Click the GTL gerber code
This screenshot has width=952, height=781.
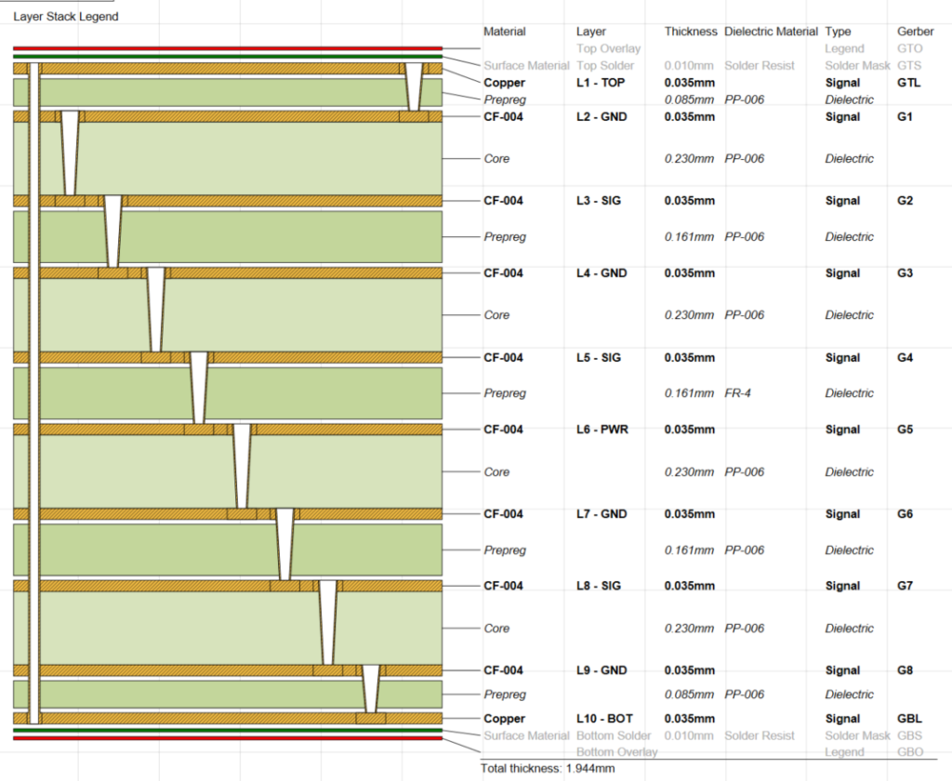[x=908, y=83]
